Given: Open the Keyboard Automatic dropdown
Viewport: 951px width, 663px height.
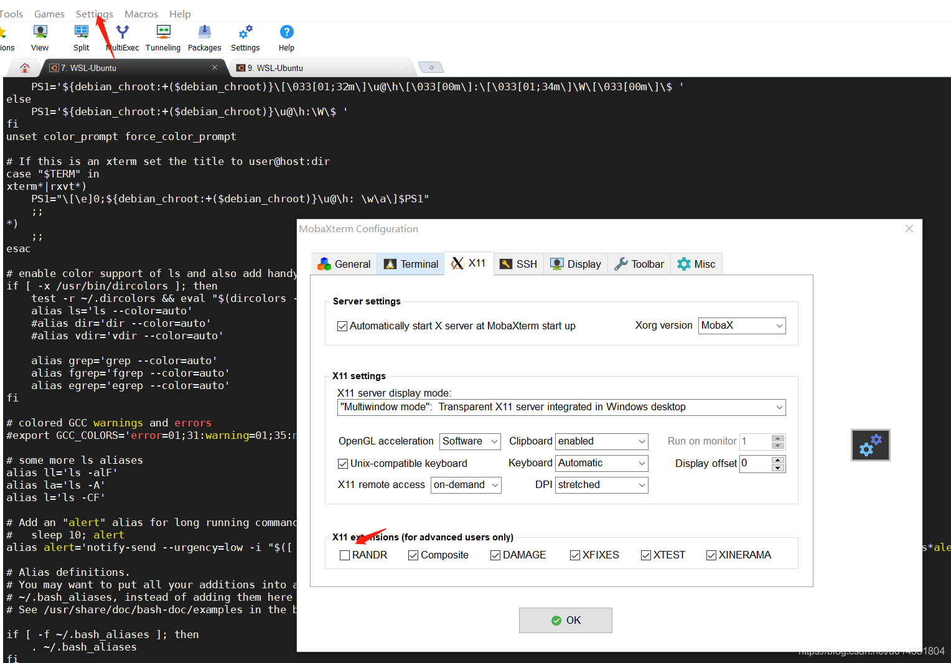Looking at the screenshot, I should pyautogui.click(x=601, y=463).
